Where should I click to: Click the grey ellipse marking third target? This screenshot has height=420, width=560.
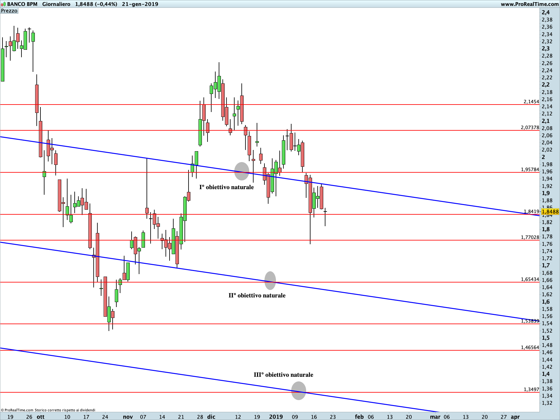coord(299,391)
